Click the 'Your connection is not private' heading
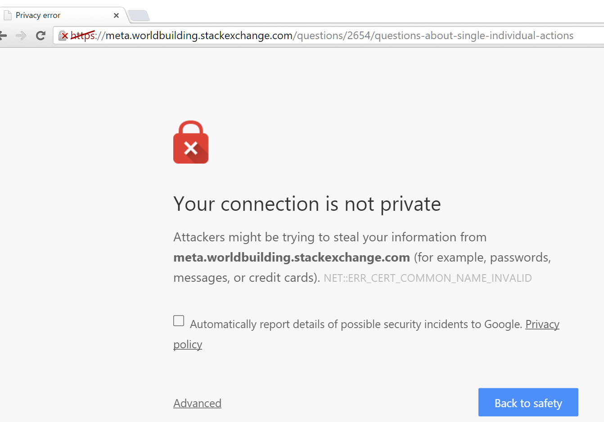Image resolution: width=604 pixels, height=422 pixels. (x=307, y=204)
